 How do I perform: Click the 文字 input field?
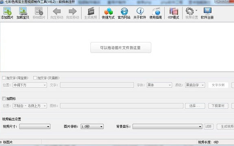(x=97, y=85)
